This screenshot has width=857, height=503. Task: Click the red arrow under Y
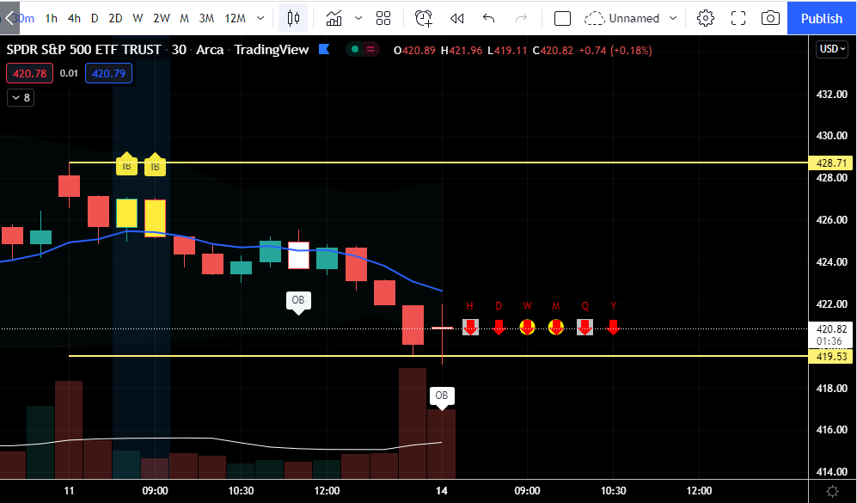coord(613,327)
